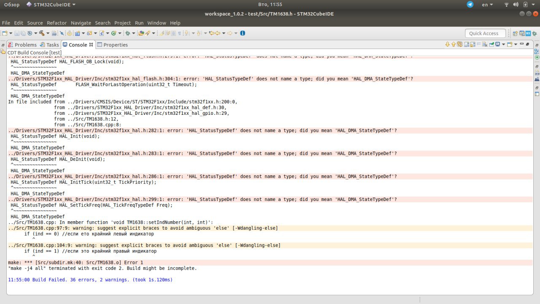Open the 'en' keyboard layout dropdown
Screen dimensions: 540x304
pyautogui.click(x=487, y=5)
